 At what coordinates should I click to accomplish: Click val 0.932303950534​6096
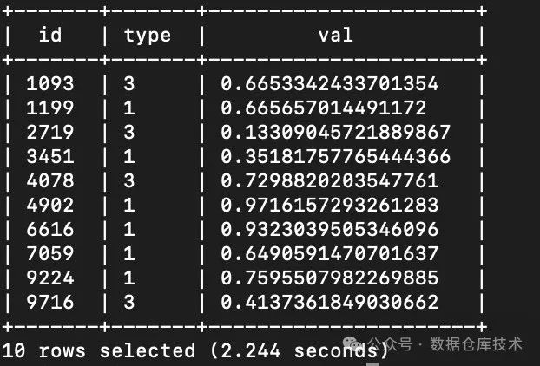coord(330,229)
